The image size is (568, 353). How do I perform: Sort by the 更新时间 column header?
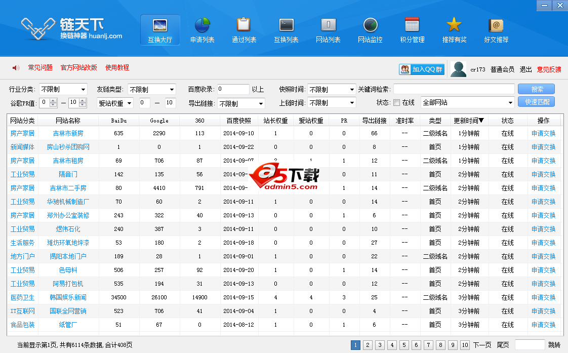pyautogui.click(x=468, y=121)
